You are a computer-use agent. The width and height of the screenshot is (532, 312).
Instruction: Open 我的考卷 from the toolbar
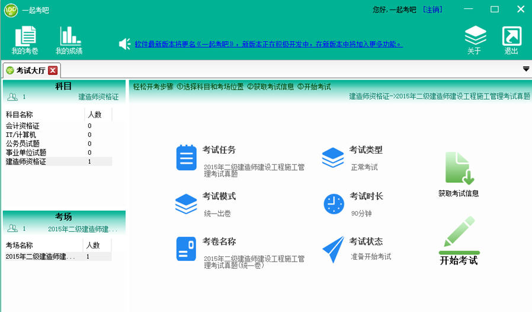click(25, 40)
